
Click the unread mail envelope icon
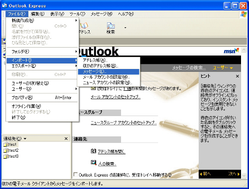[x=93, y=88]
